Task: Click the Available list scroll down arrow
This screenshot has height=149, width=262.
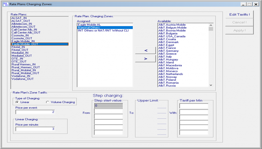Action: (211, 85)
